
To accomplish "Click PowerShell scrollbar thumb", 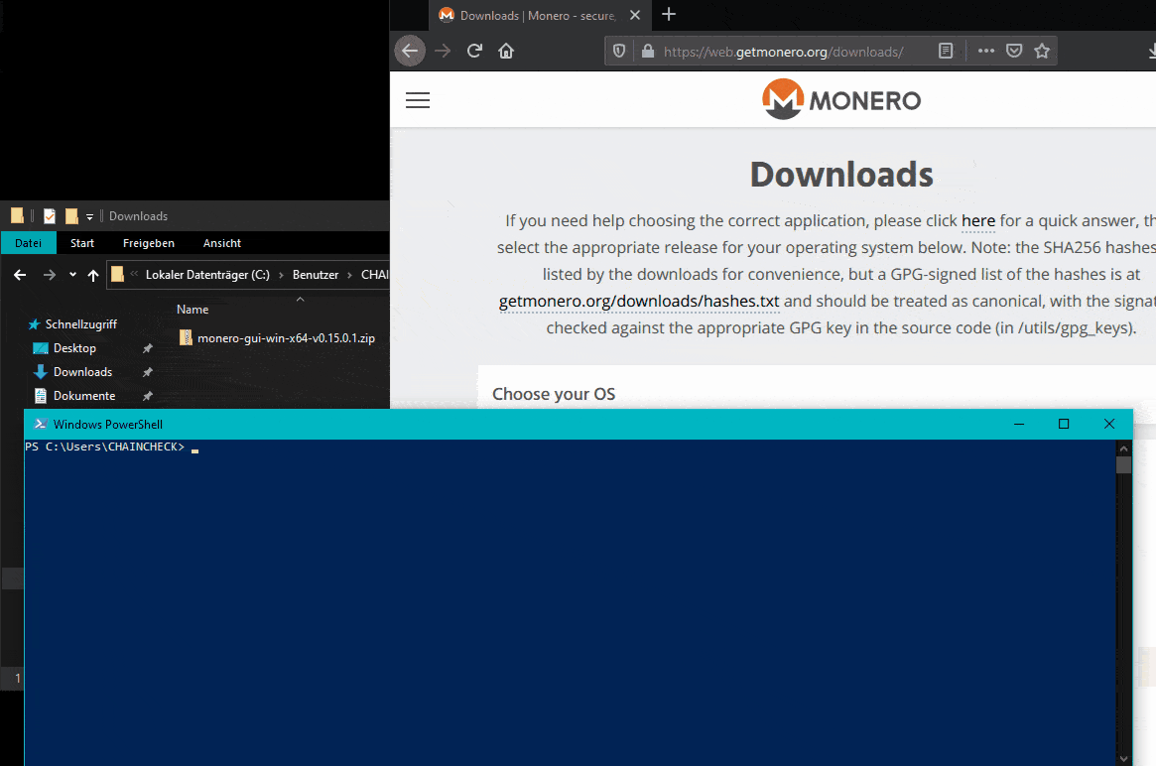I will [x=1123, y=464].
